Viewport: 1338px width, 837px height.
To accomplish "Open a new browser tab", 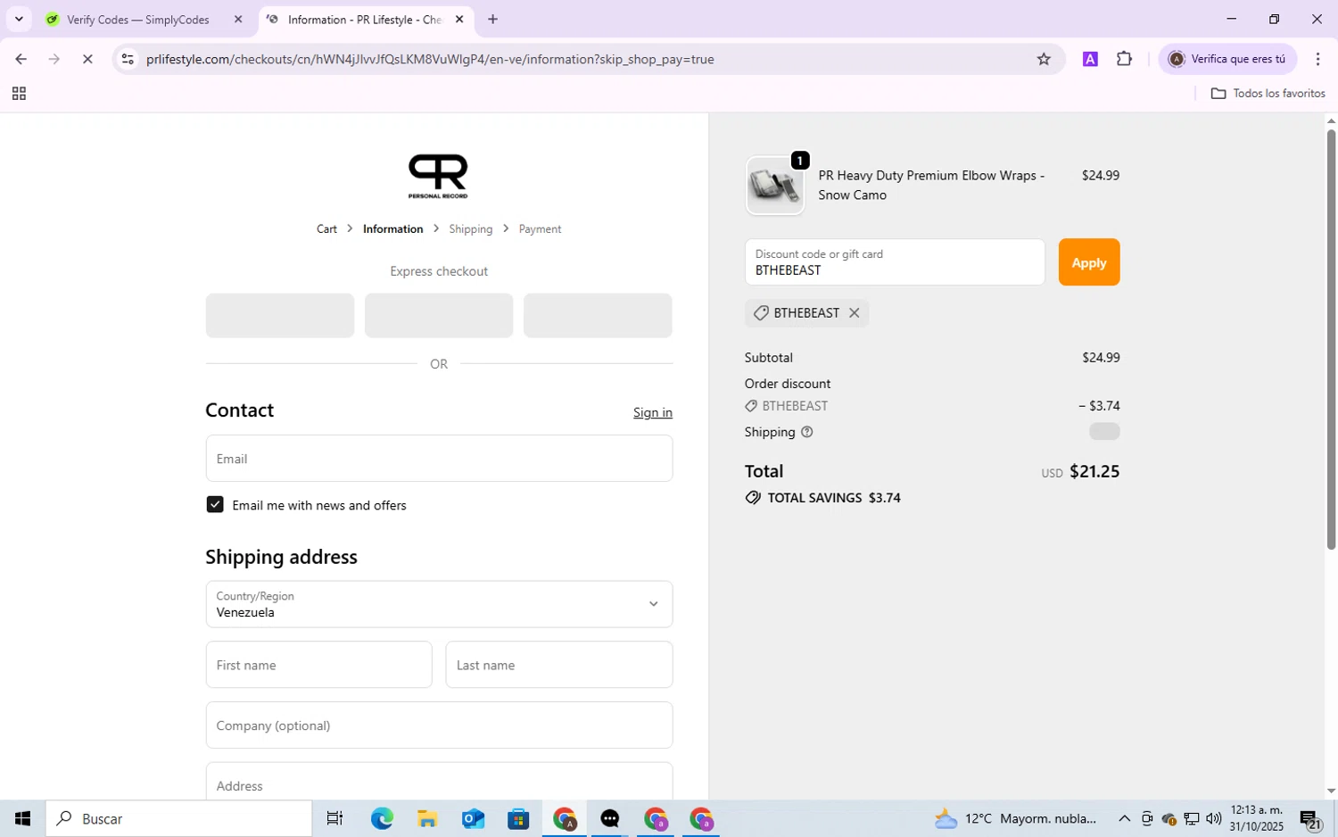I will pyautogui.click(x=492, y=19).
